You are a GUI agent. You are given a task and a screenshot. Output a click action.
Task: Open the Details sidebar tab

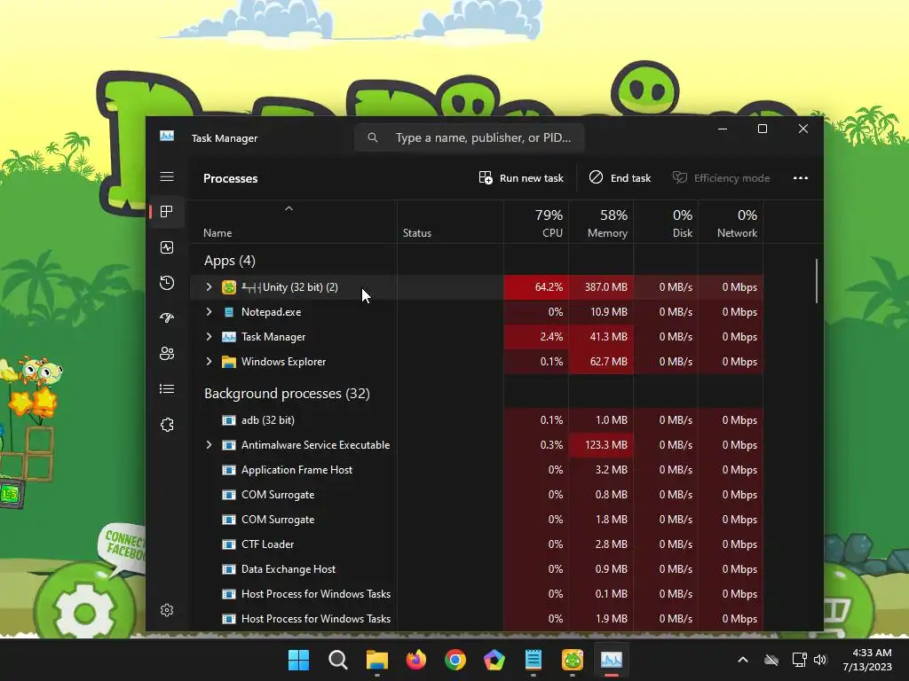(167, 389)
